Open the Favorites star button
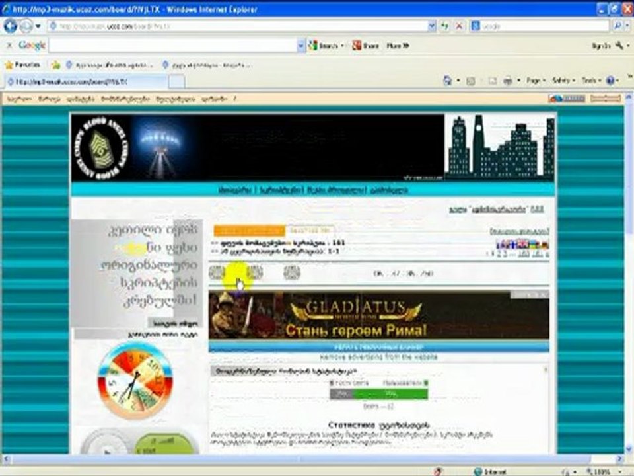The width and height of the screenshot is (634, 476). click(22, 65)
